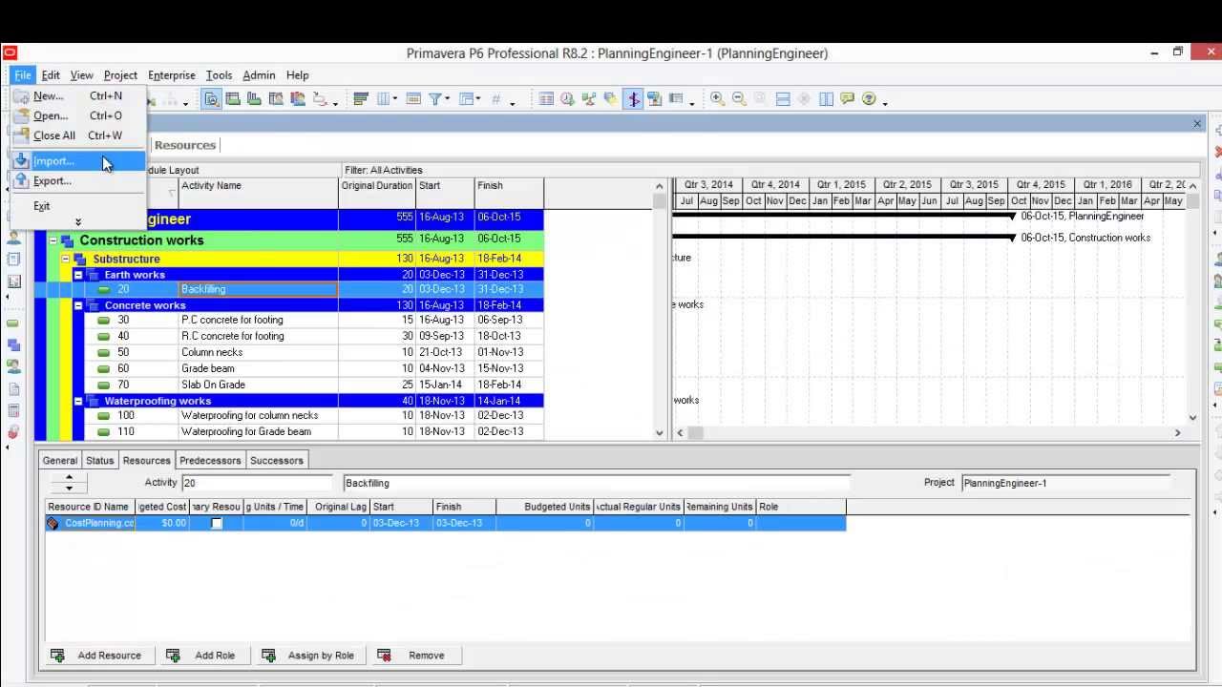Screen dimensions: 1222x687
Task: Click the Activity ID field showing 20
Action: pyautogui.click(x=257, y=484)
